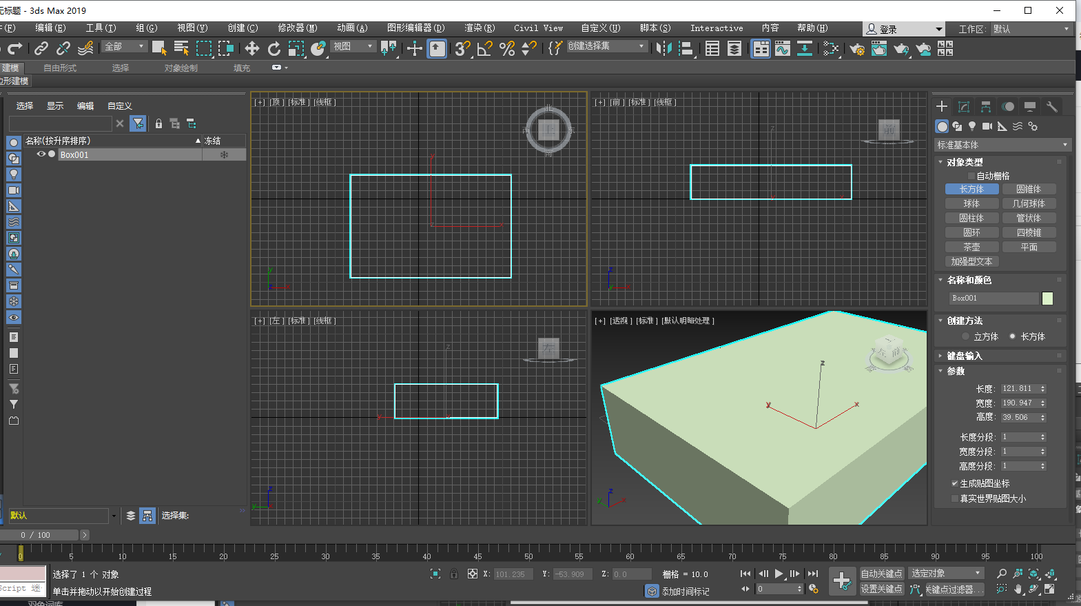Viewport: 1081px width, 606px height.
Task: Select the 立方体 radio option
Action: click(x=965, y=336)
